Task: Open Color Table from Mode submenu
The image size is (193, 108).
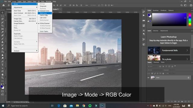Action: (44, 31)
